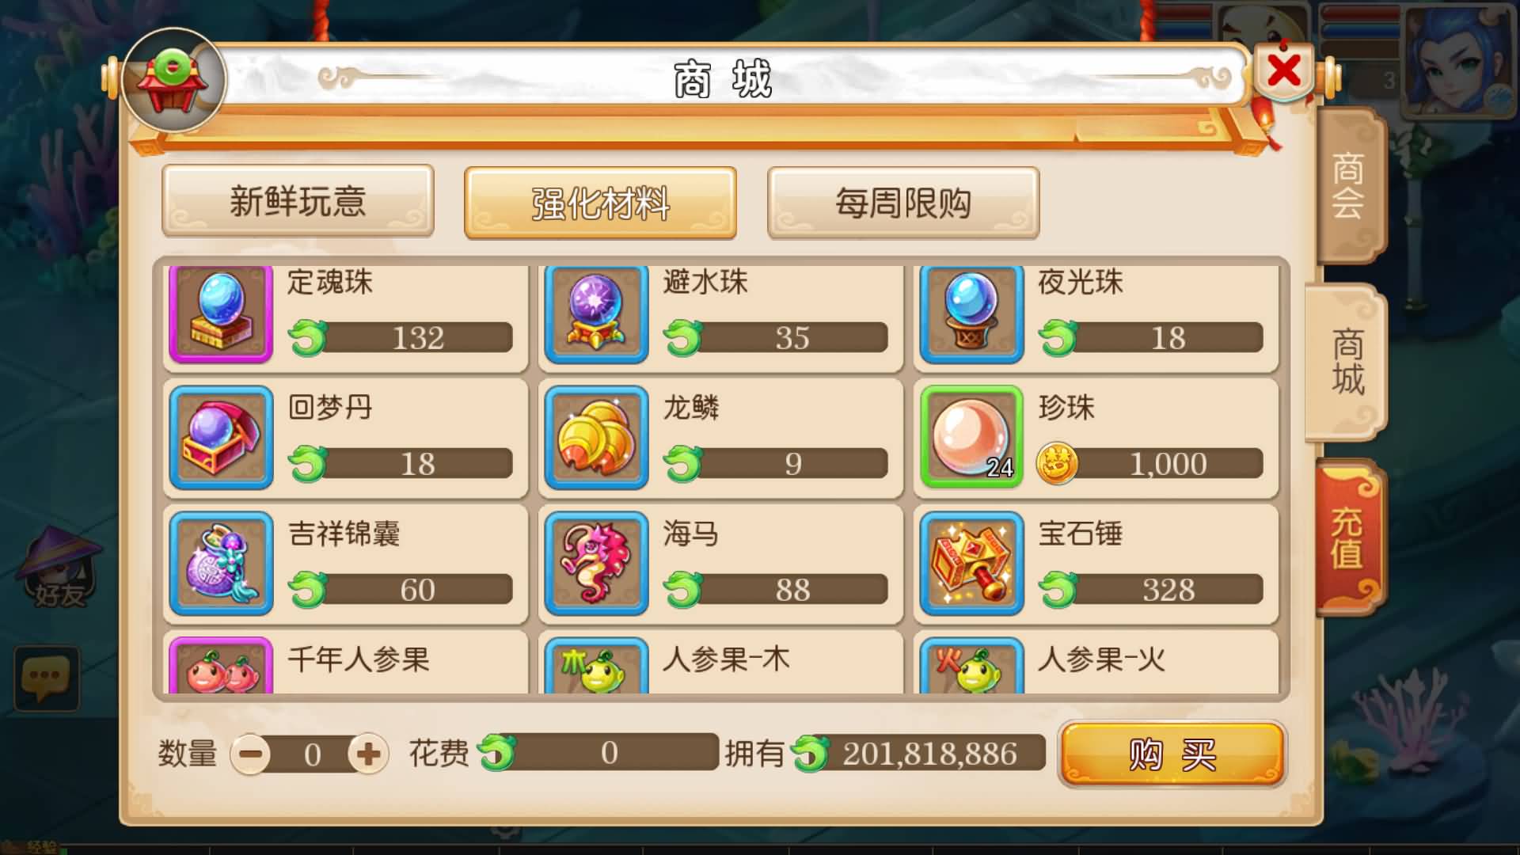The image size is (1520, 855).
Task: Select the 回梦丹 treasure box icon
Action: click(x=221, y=438)
